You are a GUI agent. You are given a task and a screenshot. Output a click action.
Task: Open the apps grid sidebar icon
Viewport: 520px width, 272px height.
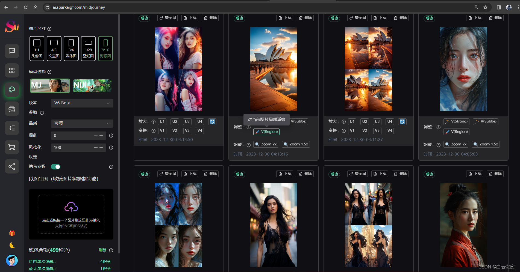point(12,70)
